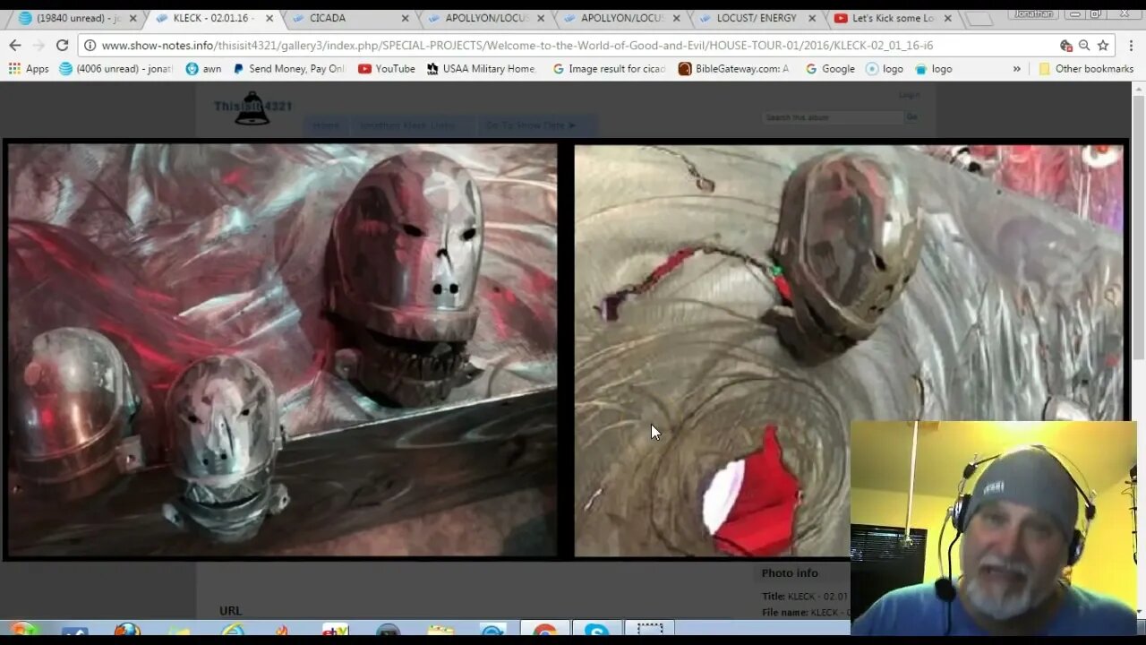Open the Image result for cicad bookmark
The width and height of the screenshot is (1146, 645).
coord(609,69)
